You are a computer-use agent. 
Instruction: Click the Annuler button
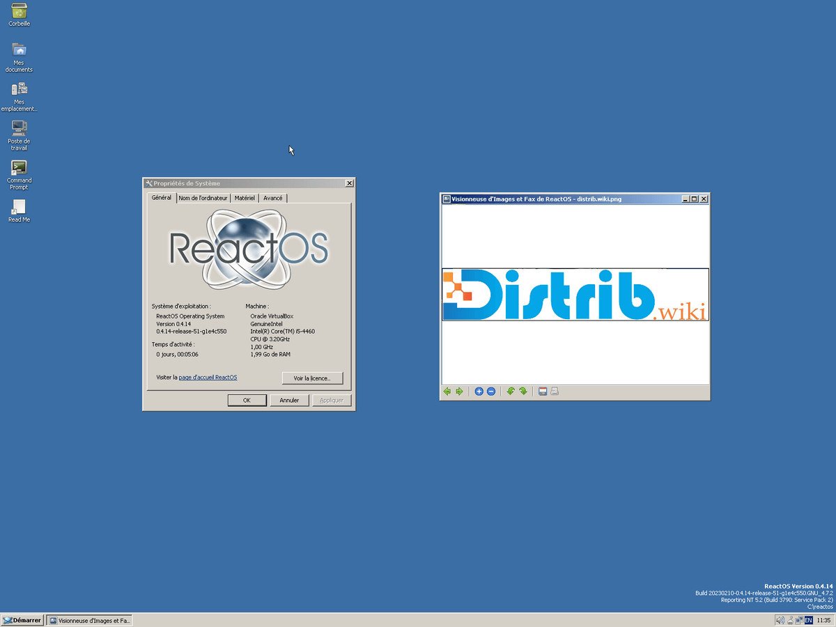289,401
